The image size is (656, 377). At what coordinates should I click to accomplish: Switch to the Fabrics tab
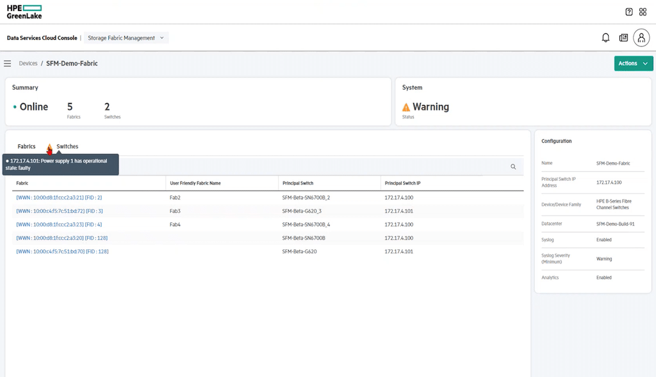coord(26,146)
